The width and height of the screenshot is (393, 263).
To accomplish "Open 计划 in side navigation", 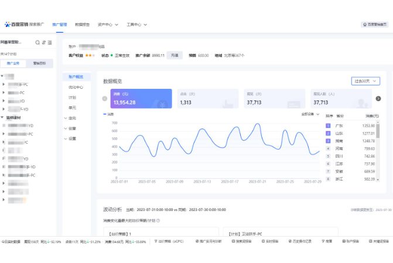I will pyautogui.click(x=72, y=98).
